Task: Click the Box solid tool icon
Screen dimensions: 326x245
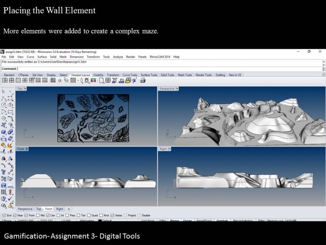Action: click(4, 131)
